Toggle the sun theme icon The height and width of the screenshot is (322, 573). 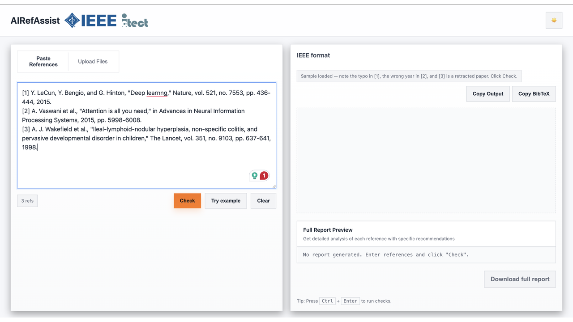[554, 21]
